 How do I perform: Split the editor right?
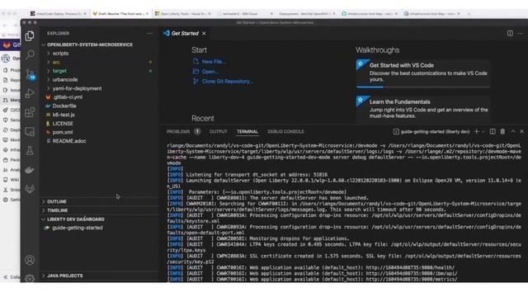[x=510, y=33]
